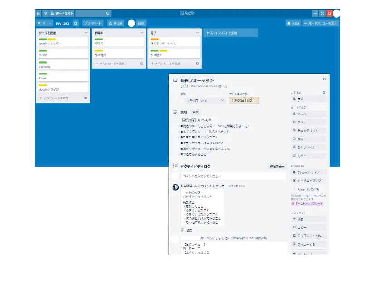Edit the description section

(x=196, y=113)
